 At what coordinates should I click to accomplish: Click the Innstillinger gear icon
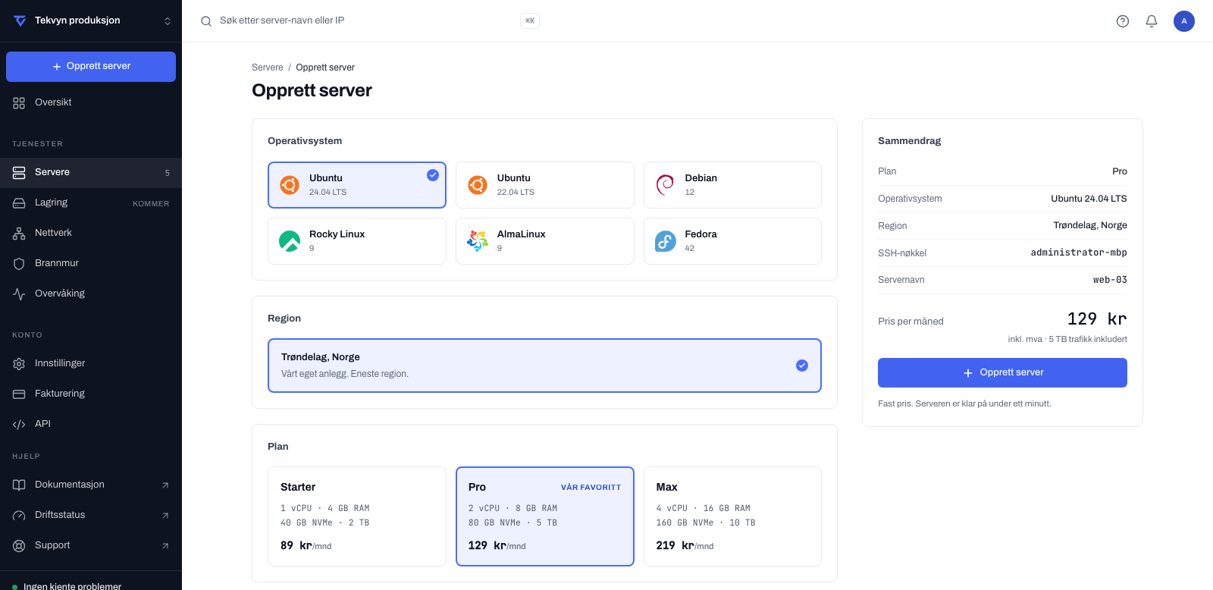point(19,364)
